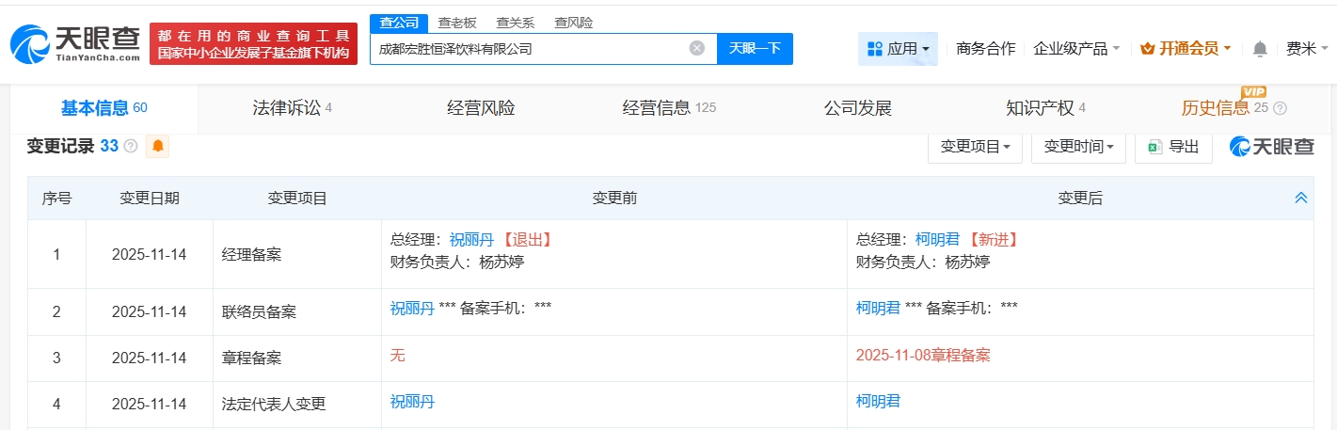Image resolution: width=1337 pixels, height=430 pixels.
Task: Click the Tianyancha logo at top left
Action: [75, 43]
